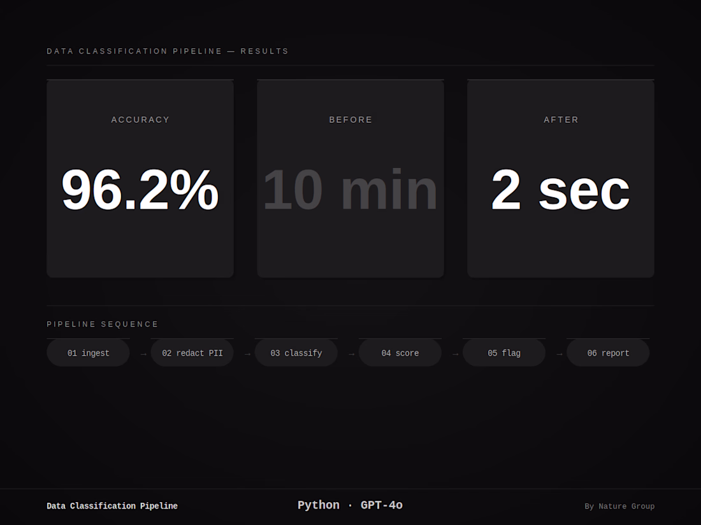Click the arrow between classify and score
701x525 pixels.
click(351, 354)
